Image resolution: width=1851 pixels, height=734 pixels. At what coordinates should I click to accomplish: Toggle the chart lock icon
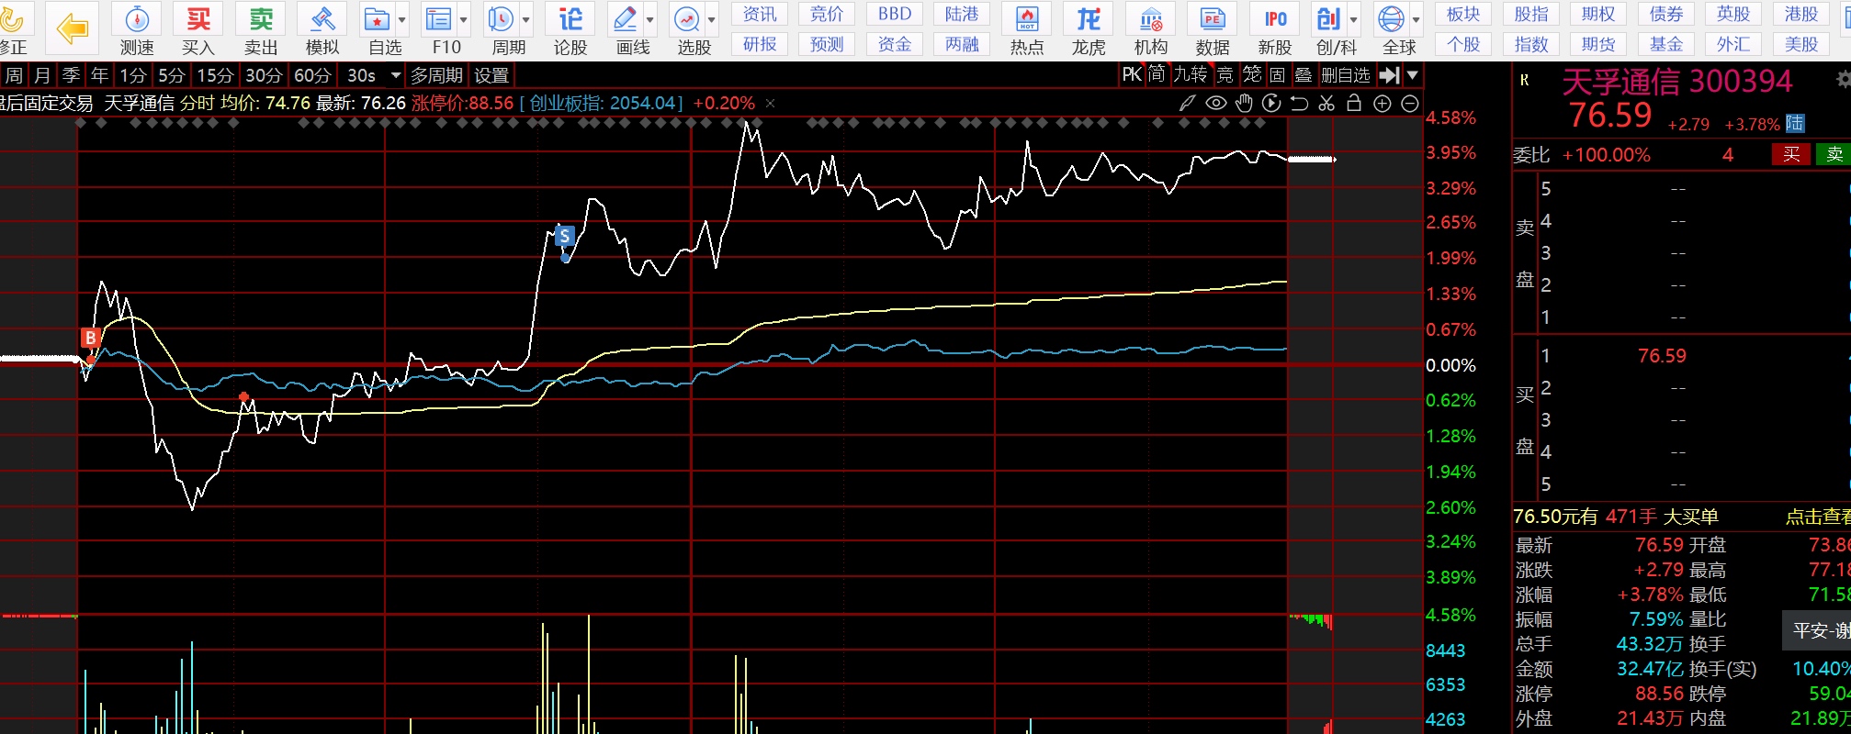[1354, 104]
